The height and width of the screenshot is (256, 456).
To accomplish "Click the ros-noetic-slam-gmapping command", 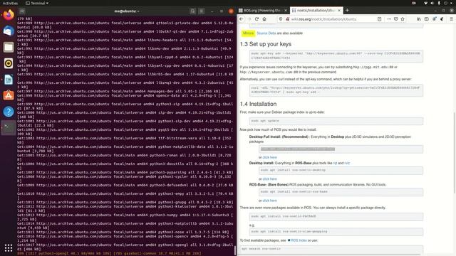I will (x=336, y=232).
